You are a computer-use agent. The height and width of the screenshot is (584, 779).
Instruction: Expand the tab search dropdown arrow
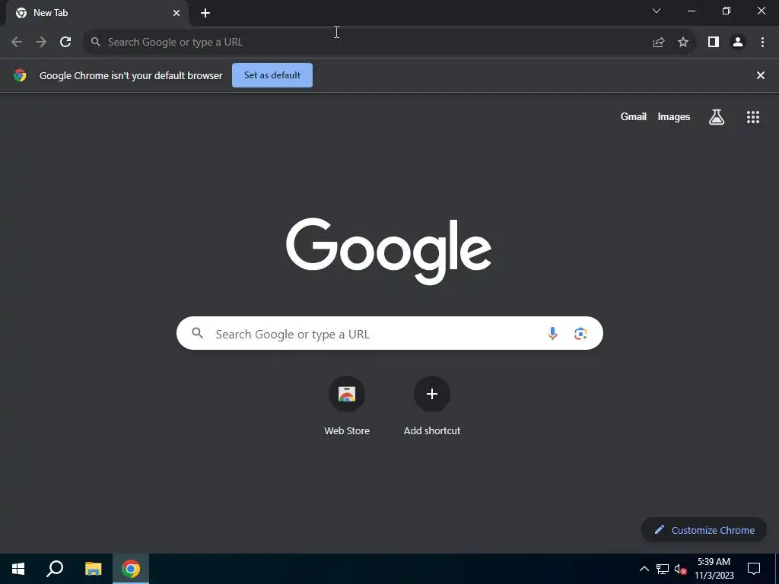point(657,11)
